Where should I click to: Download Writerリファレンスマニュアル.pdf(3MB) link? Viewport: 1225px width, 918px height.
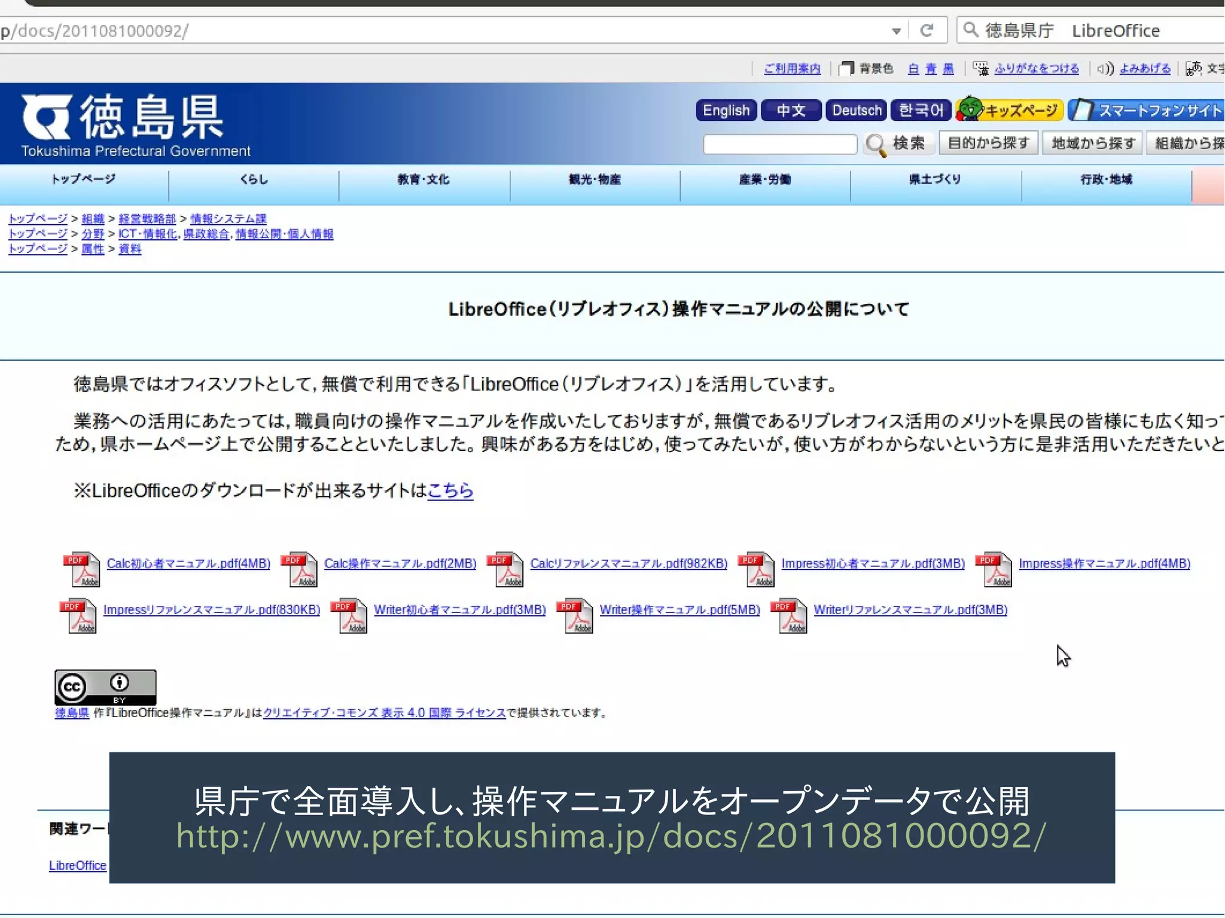pyautogui.click(x=910, y=610)
